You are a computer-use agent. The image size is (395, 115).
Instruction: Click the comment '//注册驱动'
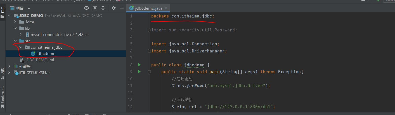click(182, 79)
